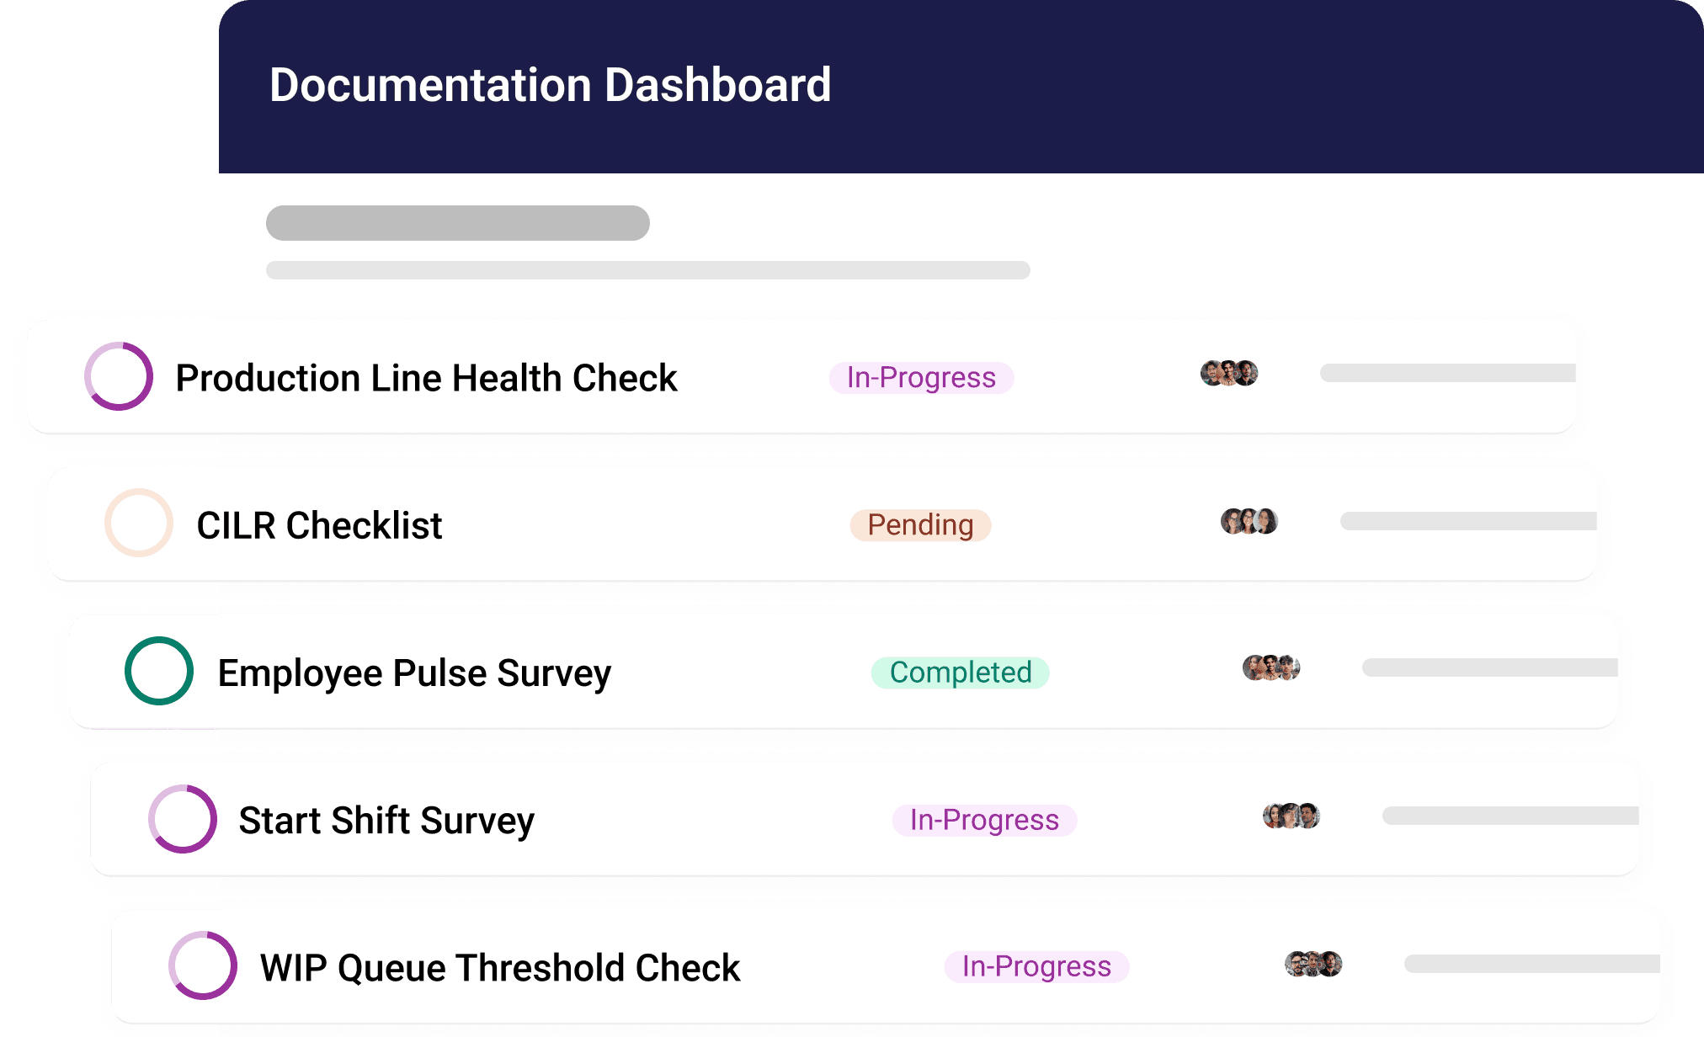Click the WIP Queue Threshold Check progress ring
1704x1037 pixels.
[x=203, y=965]
